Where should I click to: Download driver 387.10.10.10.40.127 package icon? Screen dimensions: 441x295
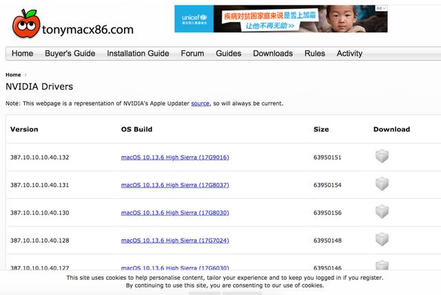(x=382, y=265)
